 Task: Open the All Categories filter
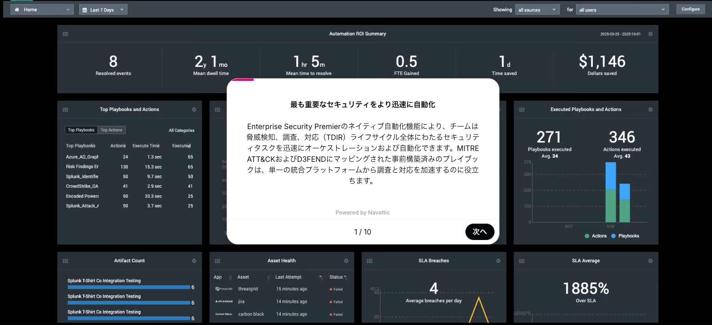tap(182, 130)
